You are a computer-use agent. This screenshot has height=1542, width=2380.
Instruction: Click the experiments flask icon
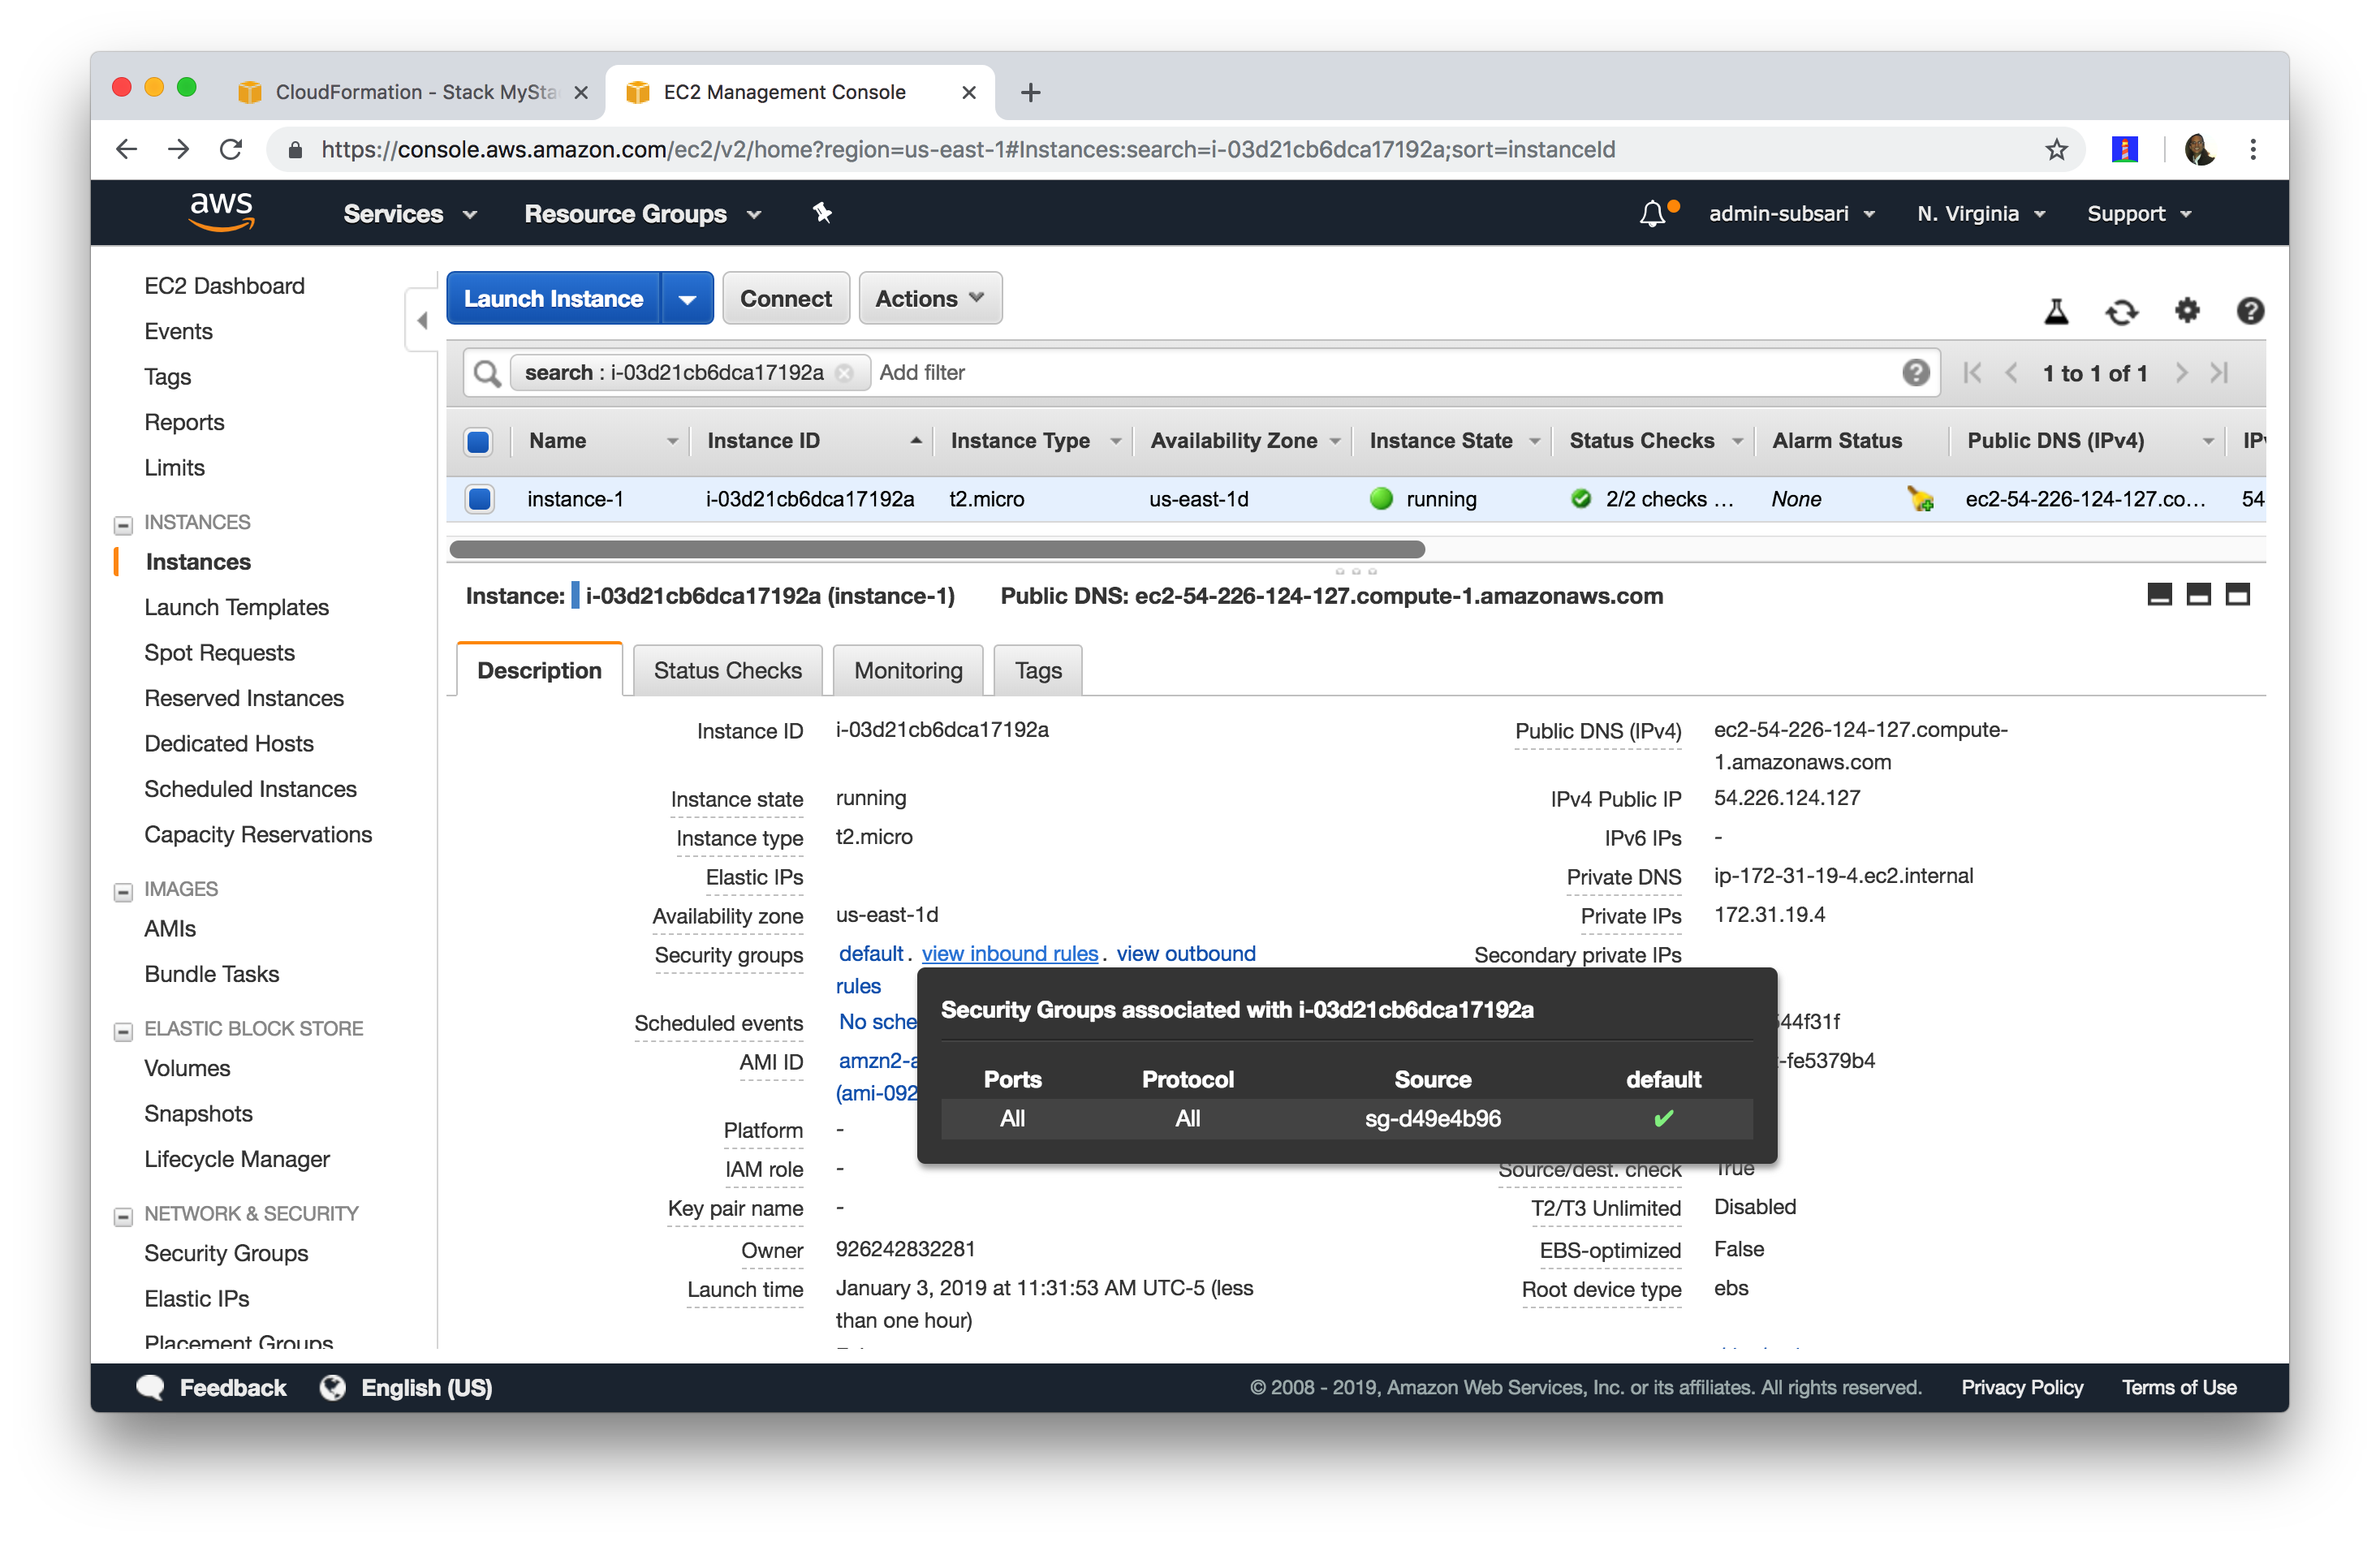tap(2056, 312)
